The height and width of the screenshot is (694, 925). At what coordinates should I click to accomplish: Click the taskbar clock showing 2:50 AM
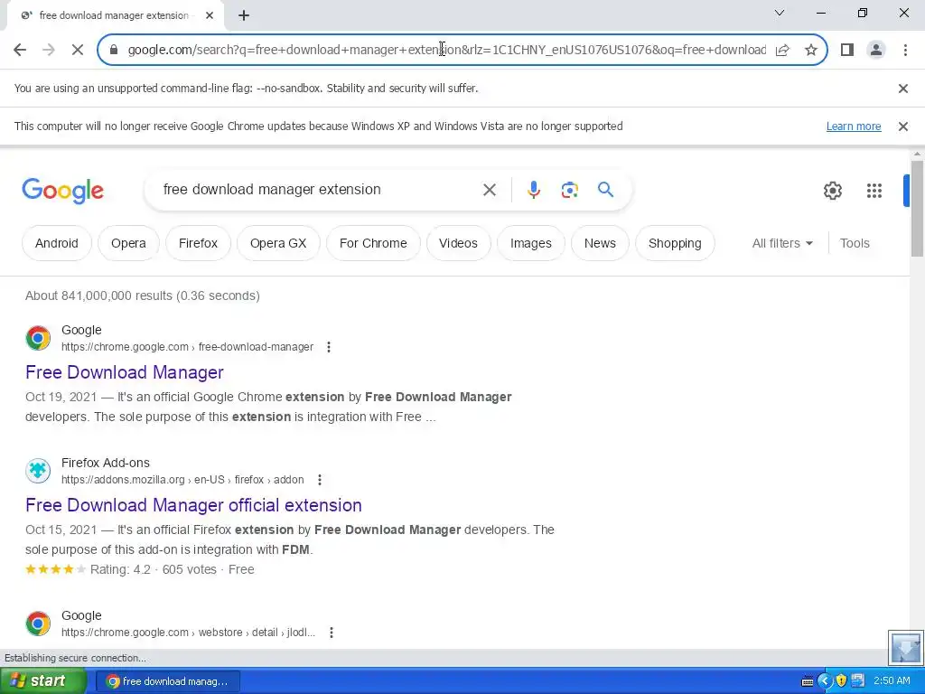point(892,681)
